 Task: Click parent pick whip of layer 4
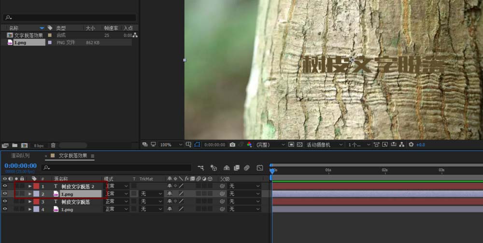coord(222,209)
